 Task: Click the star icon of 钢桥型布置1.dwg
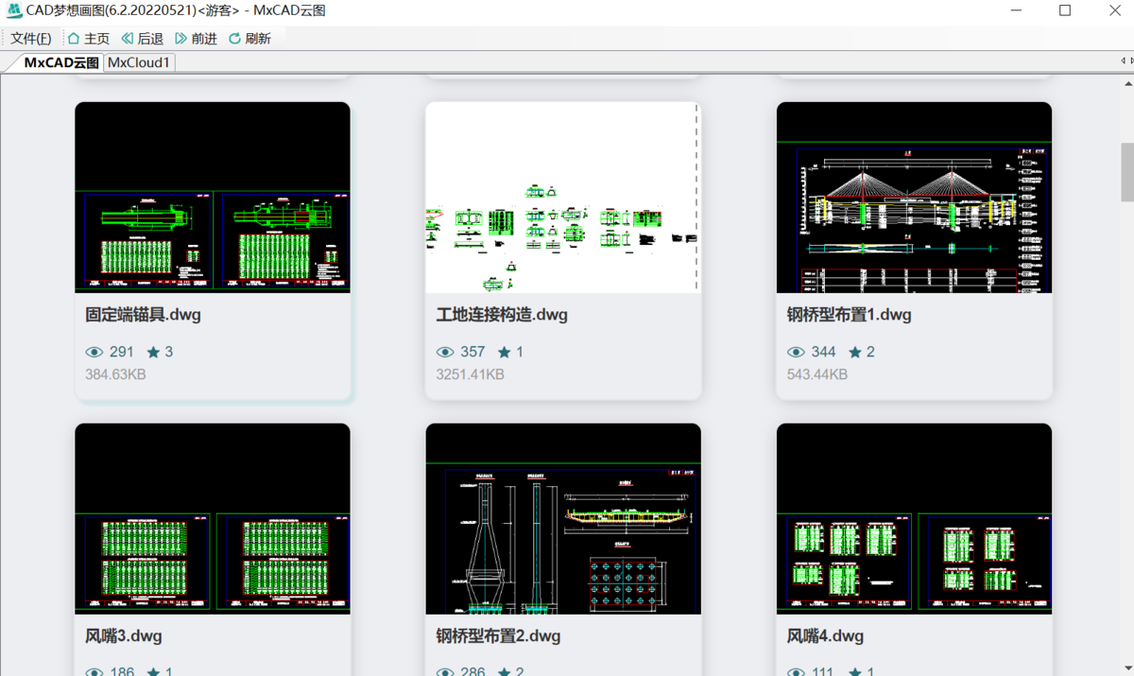tap(855, 352)
